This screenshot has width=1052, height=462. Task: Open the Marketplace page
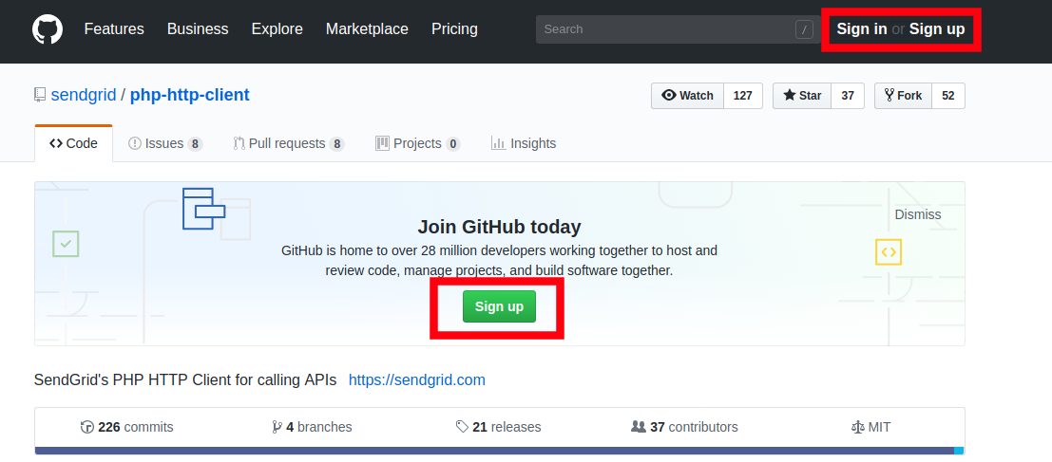click(367, 29)
